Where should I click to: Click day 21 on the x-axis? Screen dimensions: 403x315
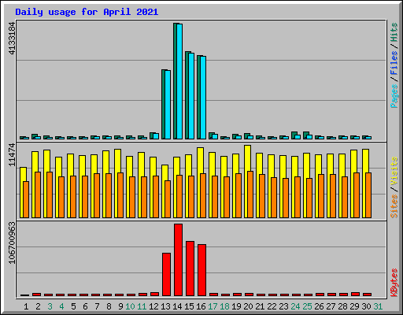coord(260,306)
